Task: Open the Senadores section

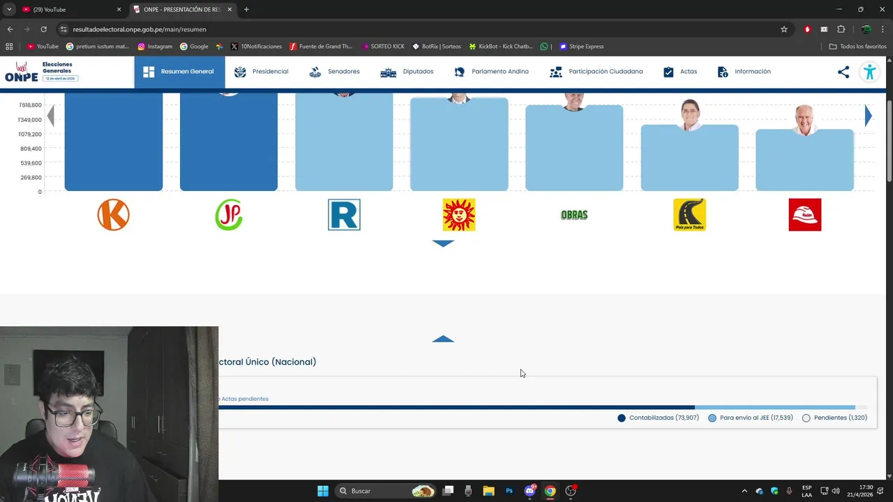Action: tap(334, 72)
